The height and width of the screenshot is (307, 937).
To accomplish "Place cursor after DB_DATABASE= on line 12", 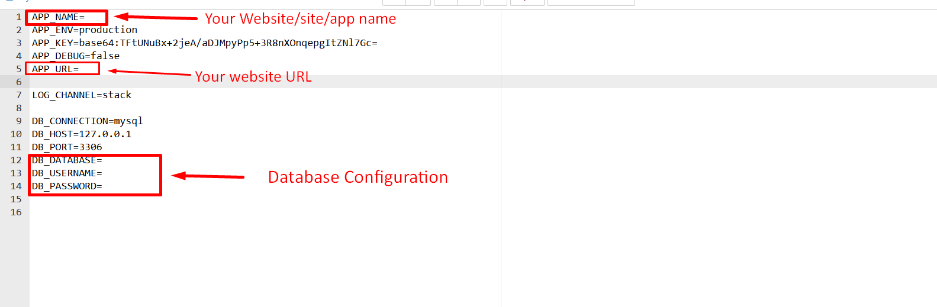I will 103,160.
